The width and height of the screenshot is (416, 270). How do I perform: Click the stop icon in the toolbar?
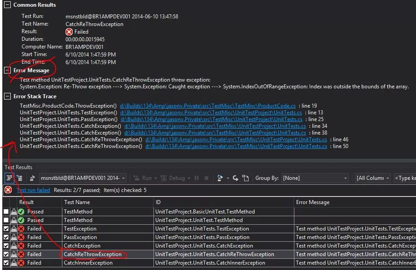[x=206, y=178]
